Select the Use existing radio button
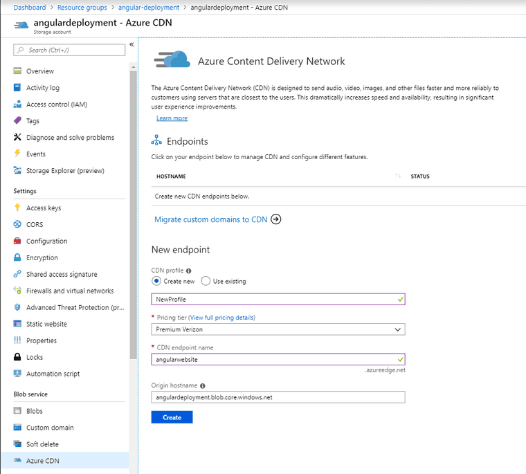 click(206, 282)
